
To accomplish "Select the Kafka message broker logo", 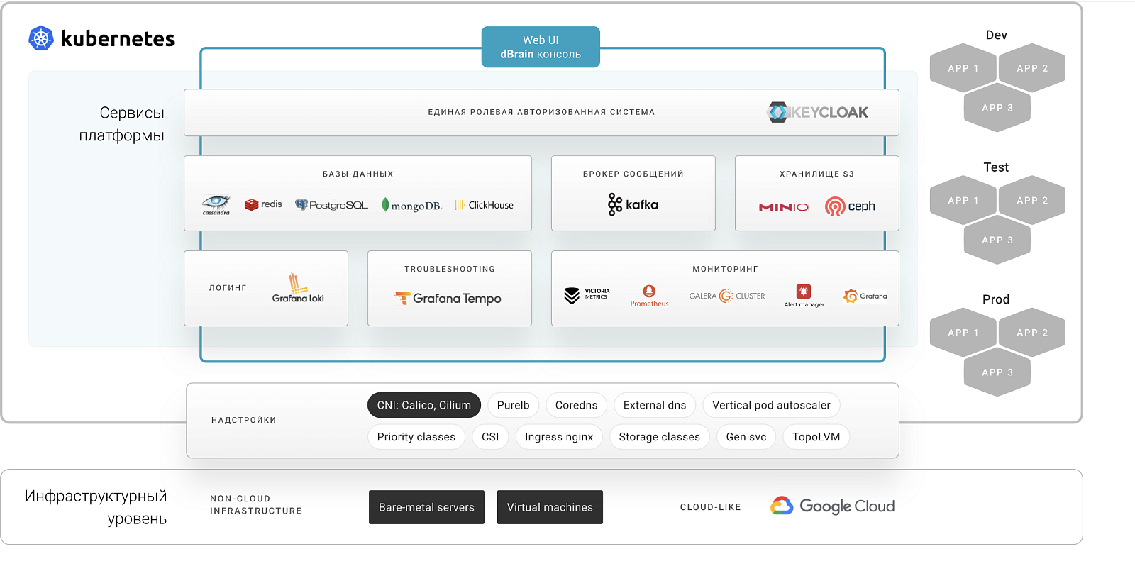I will 633,205.
